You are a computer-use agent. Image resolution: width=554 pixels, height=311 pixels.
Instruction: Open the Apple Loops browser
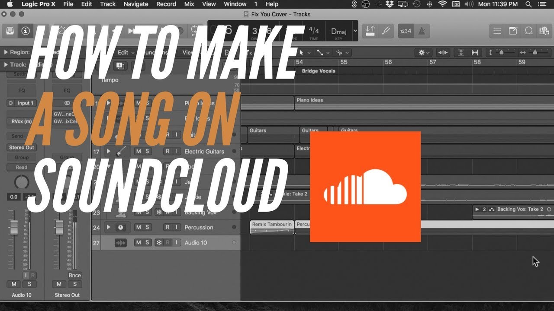tap(528, 31)
